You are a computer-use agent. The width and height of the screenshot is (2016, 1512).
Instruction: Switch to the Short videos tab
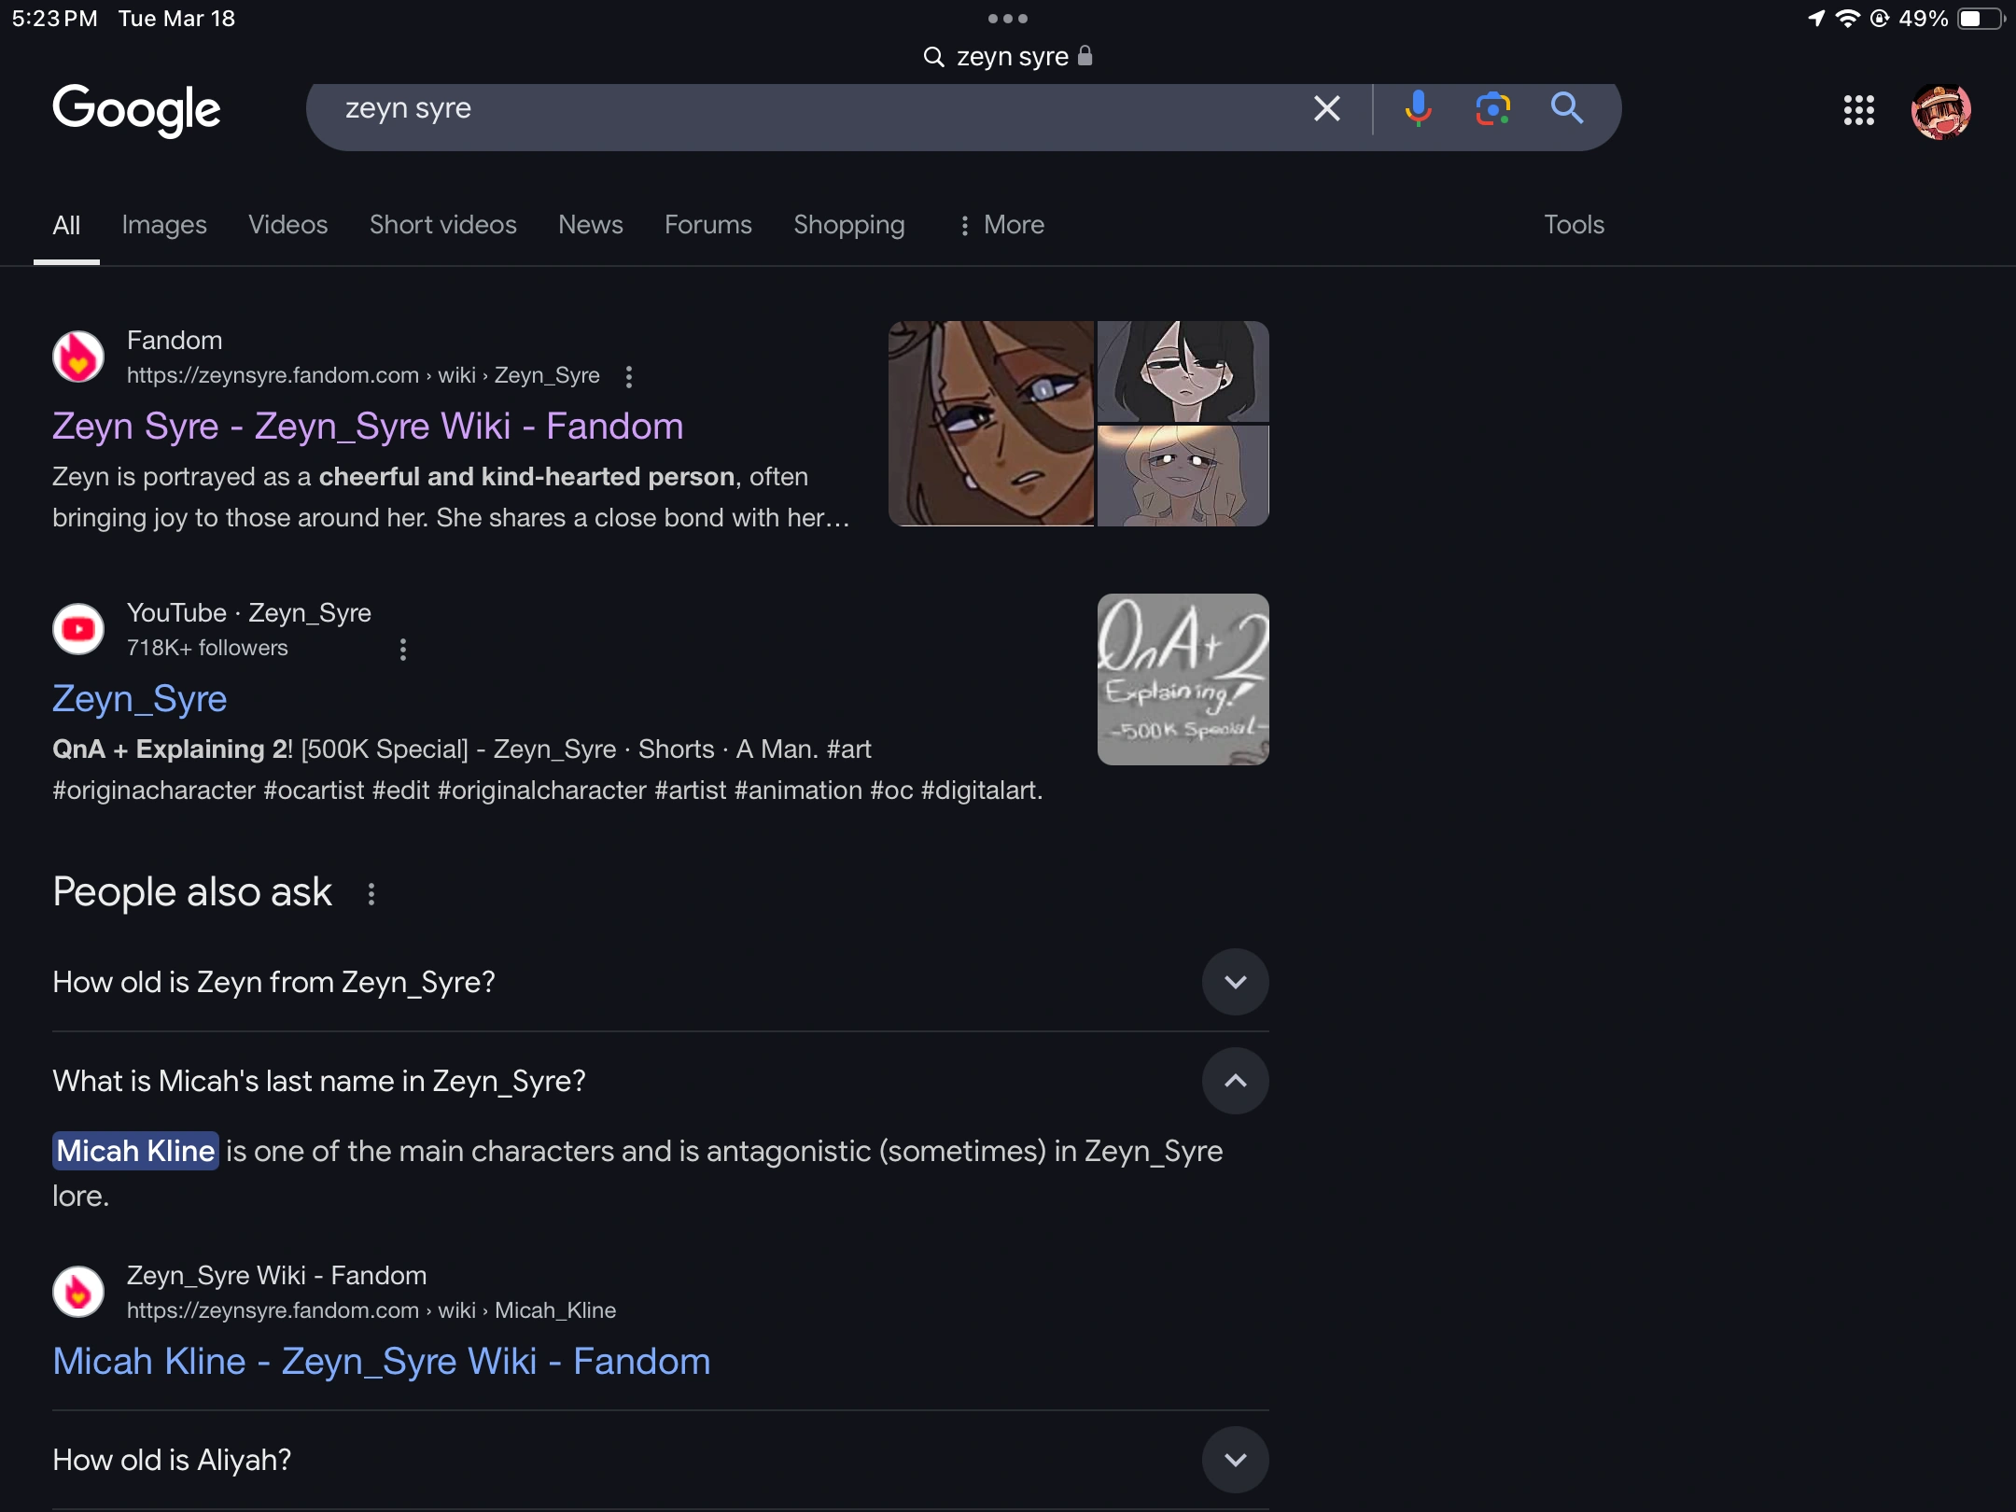[442, 225]
